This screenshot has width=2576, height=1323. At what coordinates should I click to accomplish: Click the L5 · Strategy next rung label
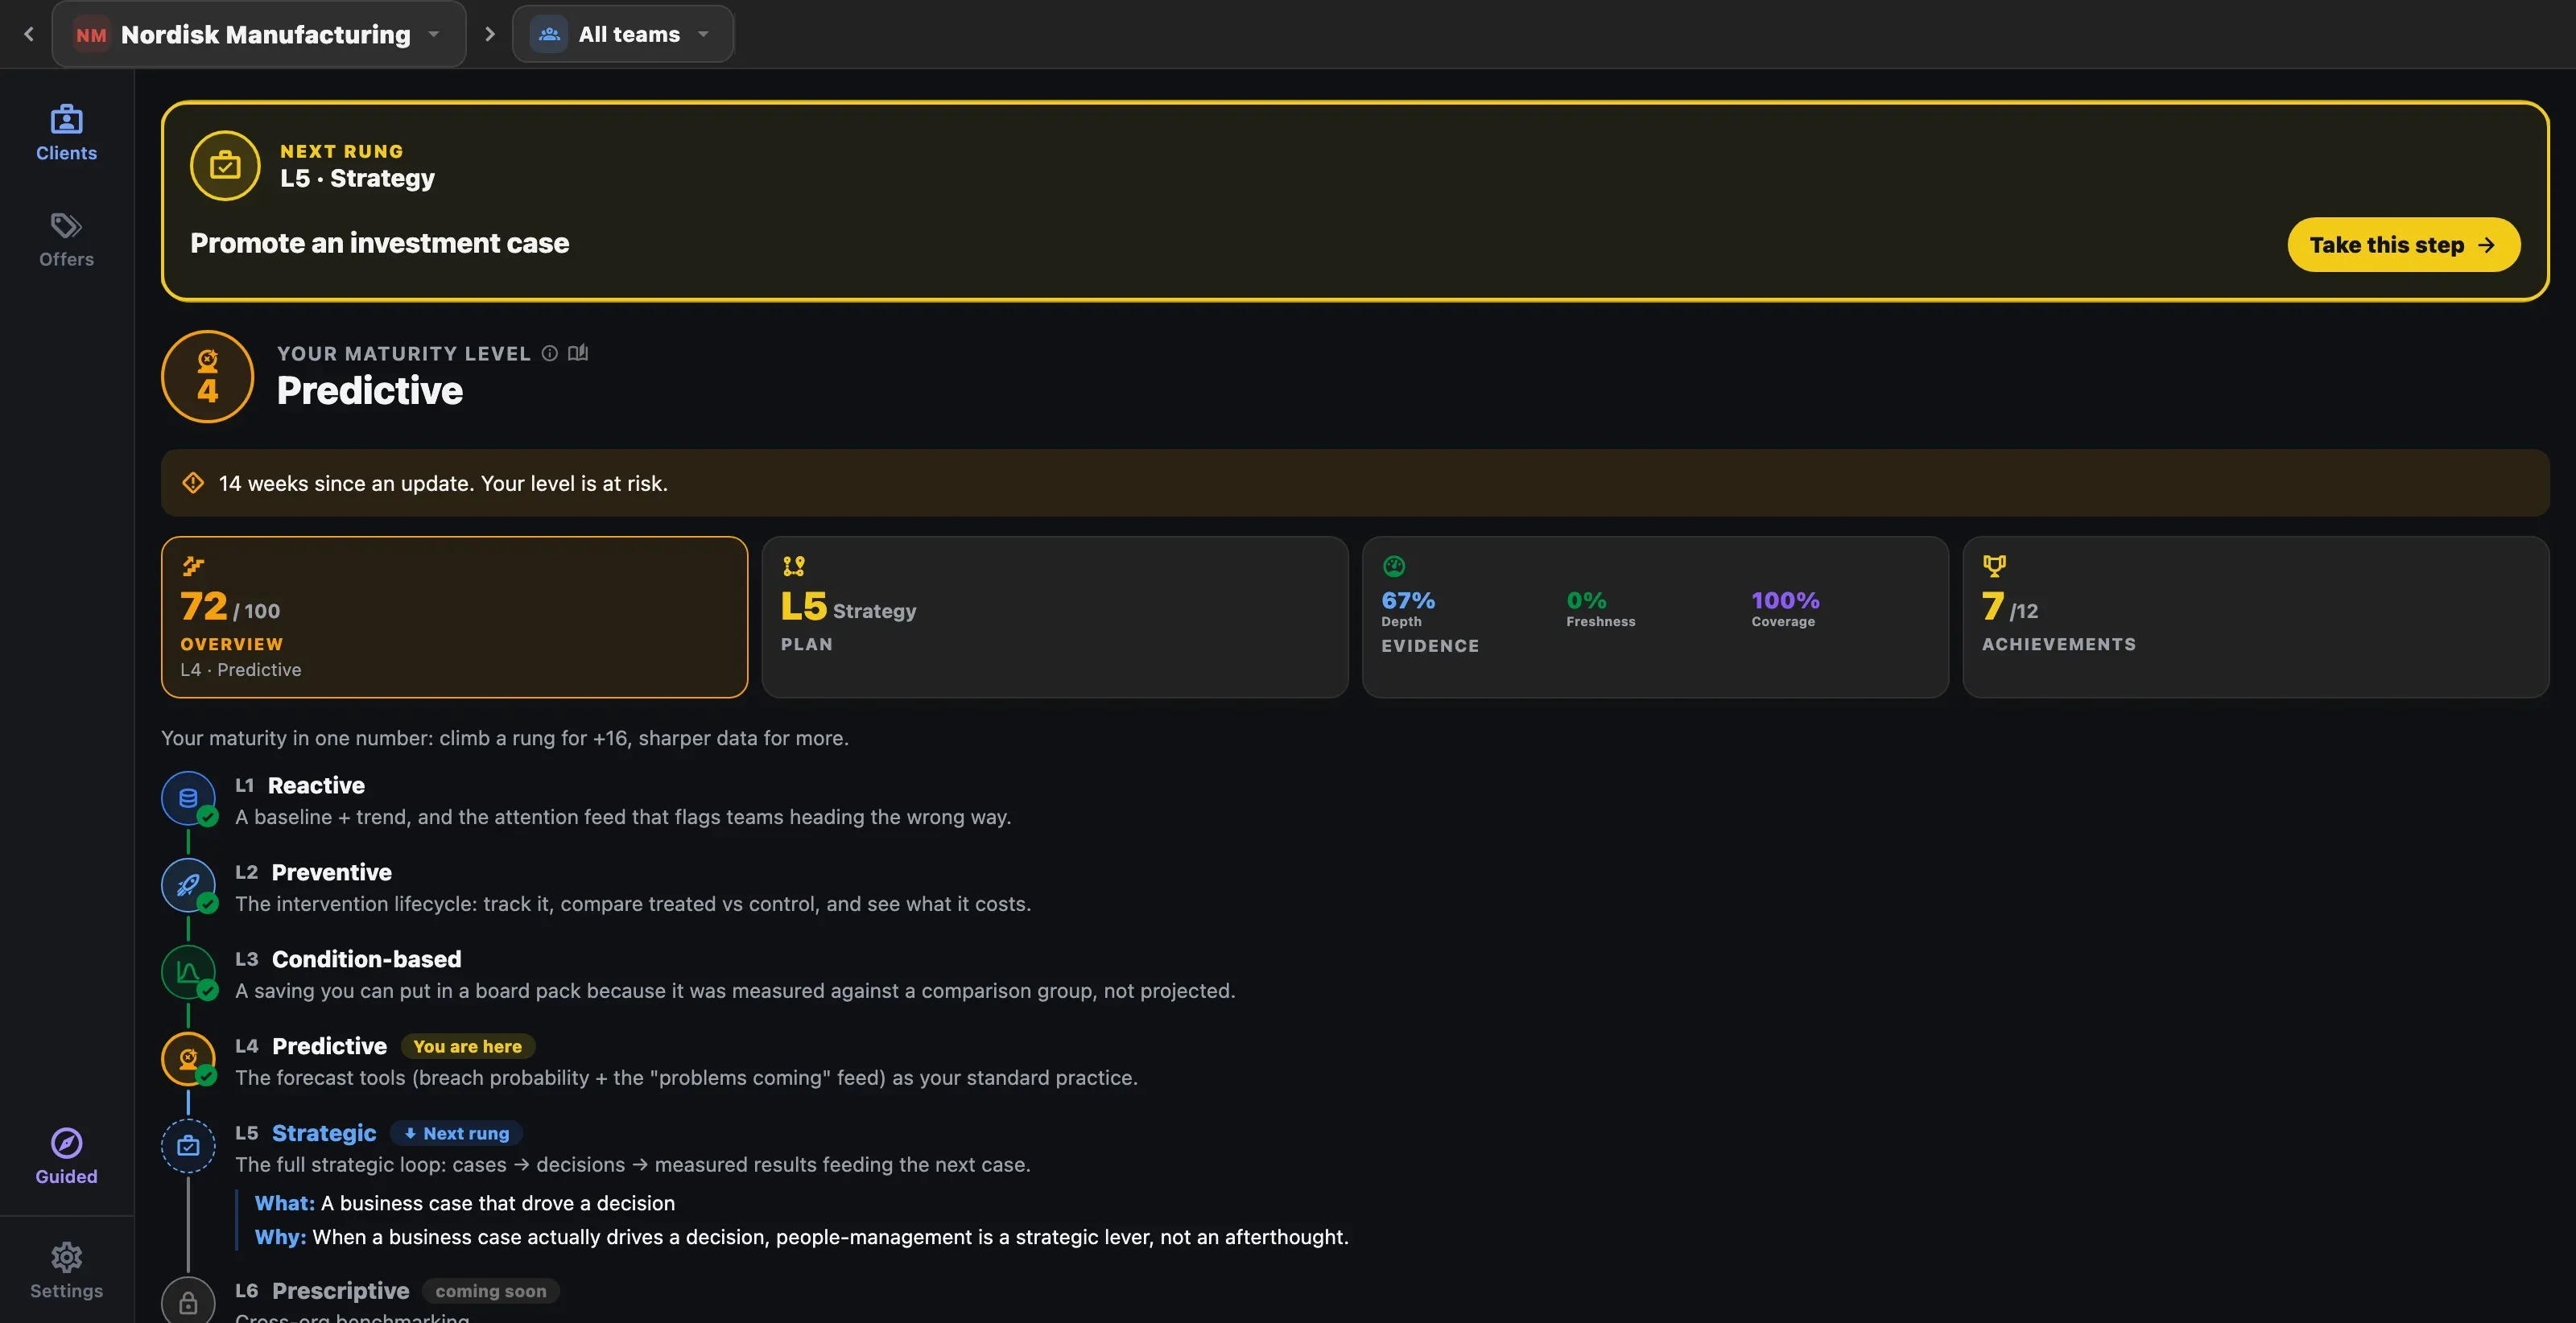(x=357, y=178)
